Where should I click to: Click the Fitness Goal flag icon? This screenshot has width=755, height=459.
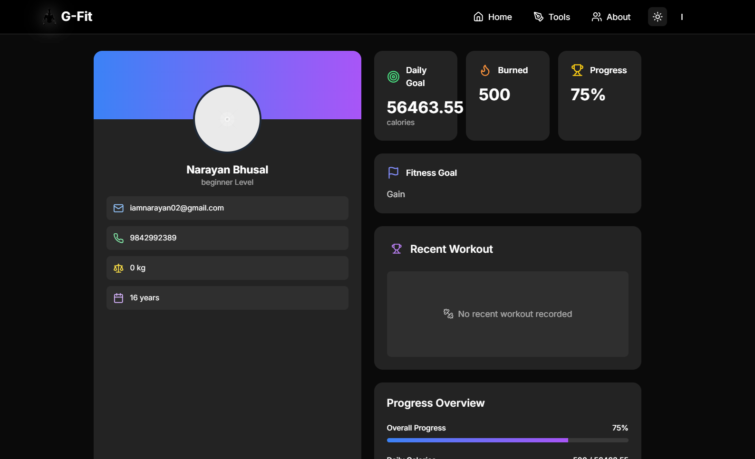tap(393, 173)
